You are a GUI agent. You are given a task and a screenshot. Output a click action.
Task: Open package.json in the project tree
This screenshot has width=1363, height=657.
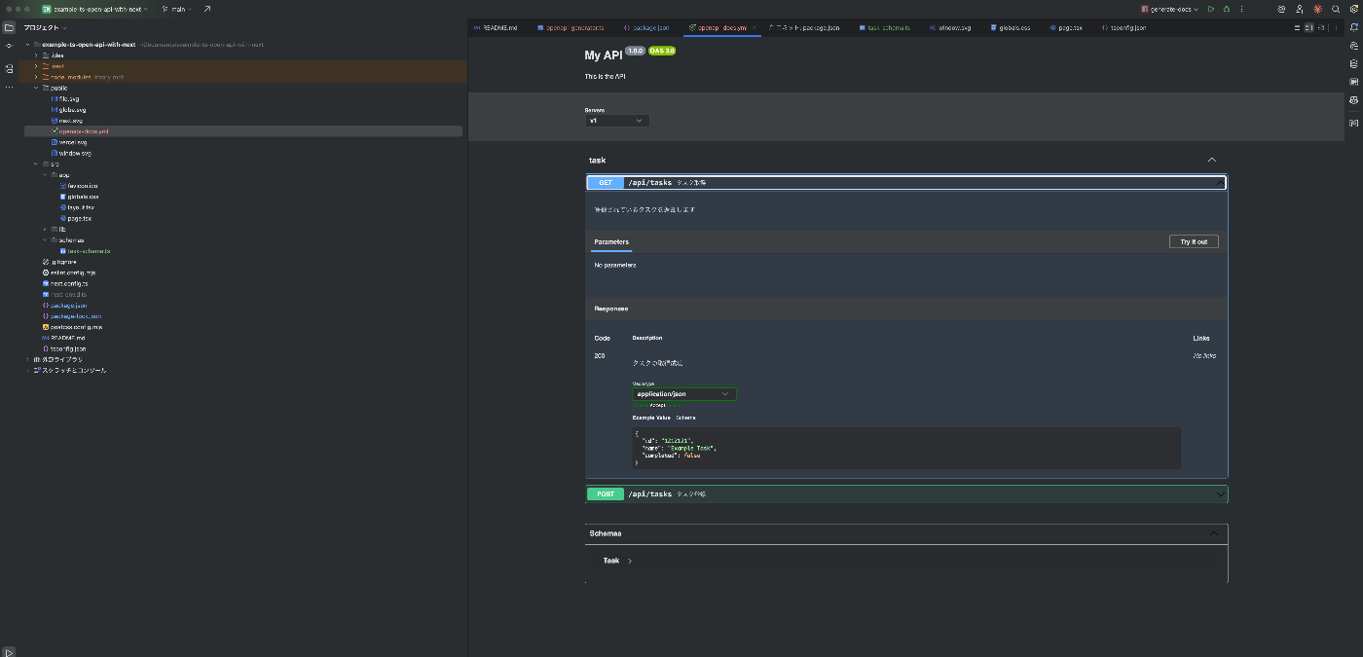click(x=68, y=305)
